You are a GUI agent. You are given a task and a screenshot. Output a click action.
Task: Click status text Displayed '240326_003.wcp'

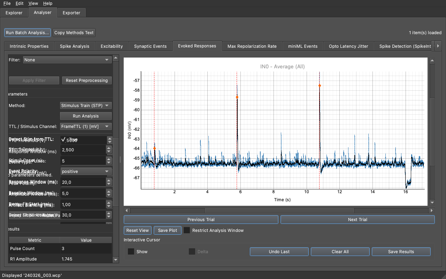32,275
